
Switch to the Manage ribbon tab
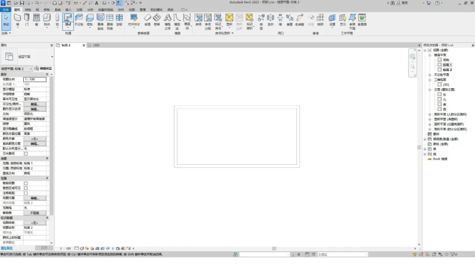(142, 10)
